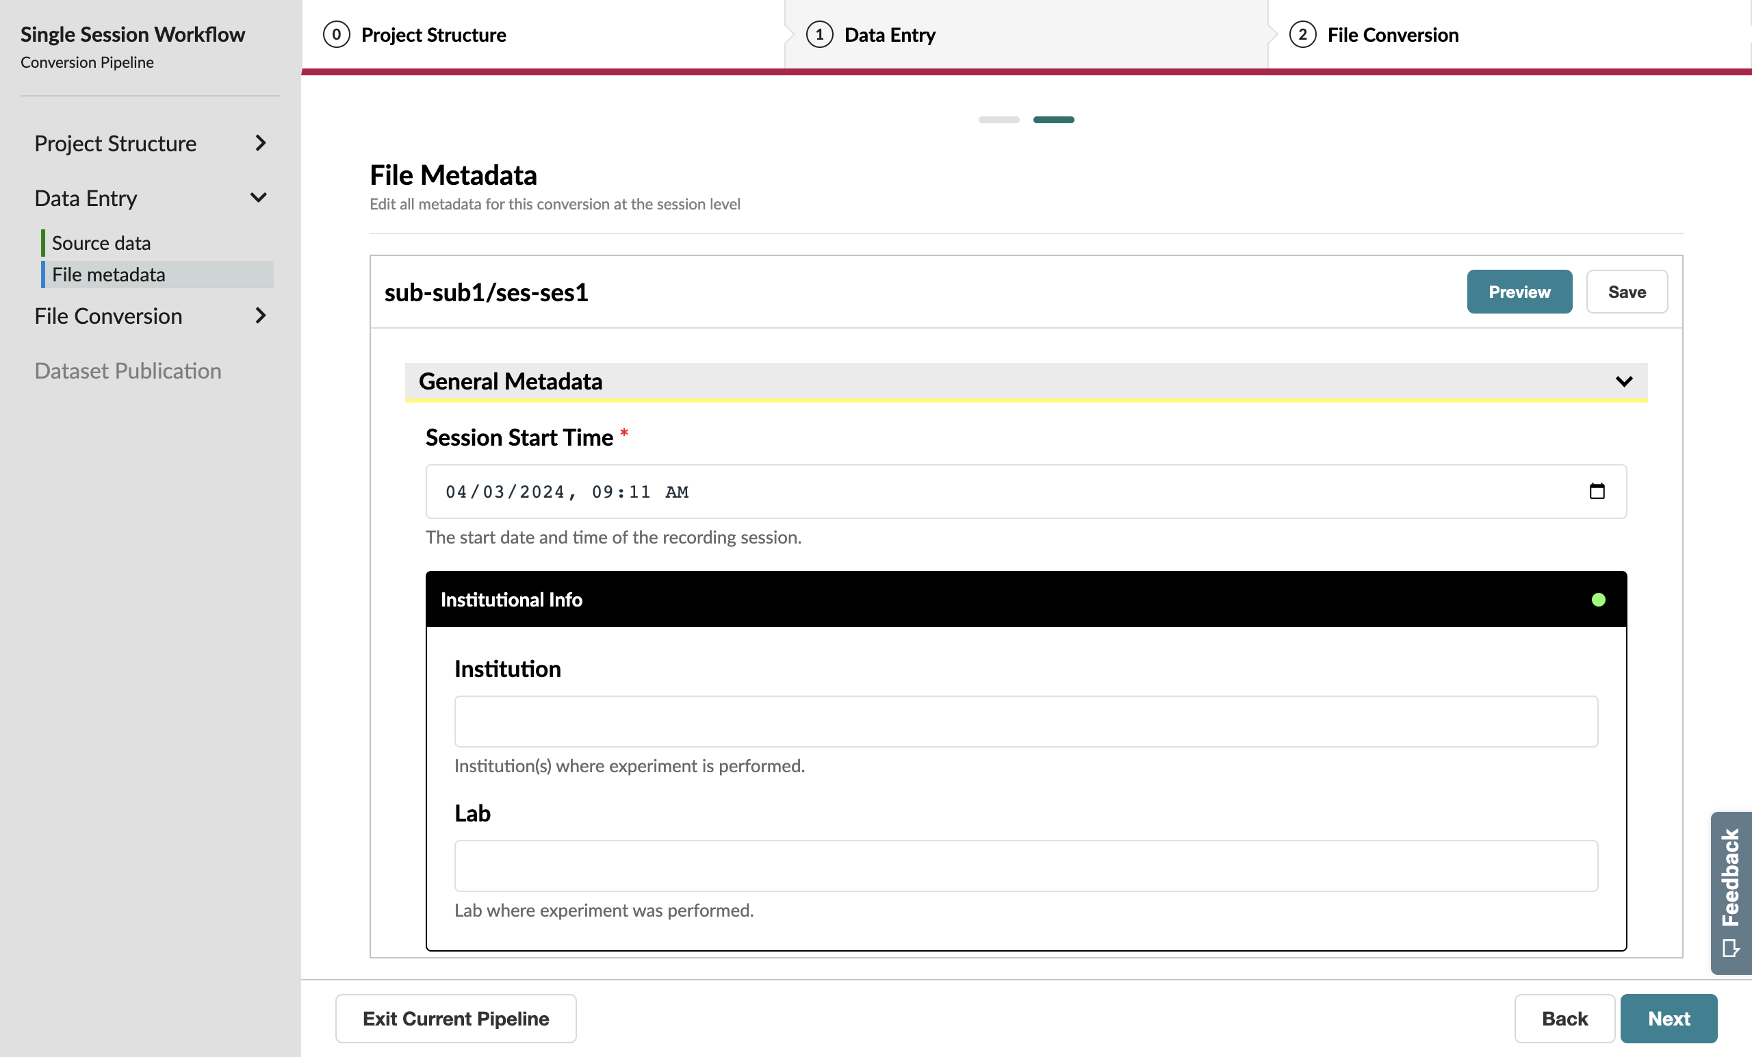Click the step 0 circle icon
Screen dimensions: 1752x1057
(x=336, y=34)
